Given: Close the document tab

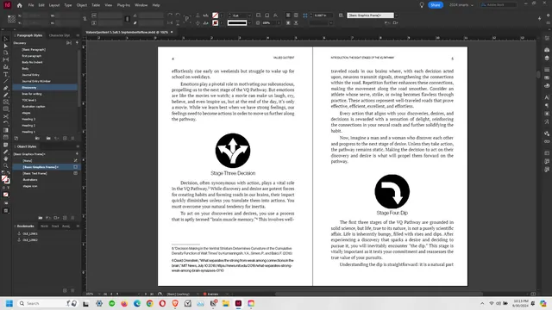Looking at the screenshot, I should click(172, 32).
